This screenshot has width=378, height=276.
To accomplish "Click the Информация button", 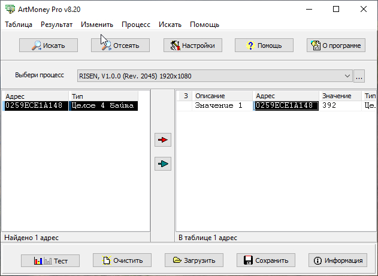I will pos(338,260).
